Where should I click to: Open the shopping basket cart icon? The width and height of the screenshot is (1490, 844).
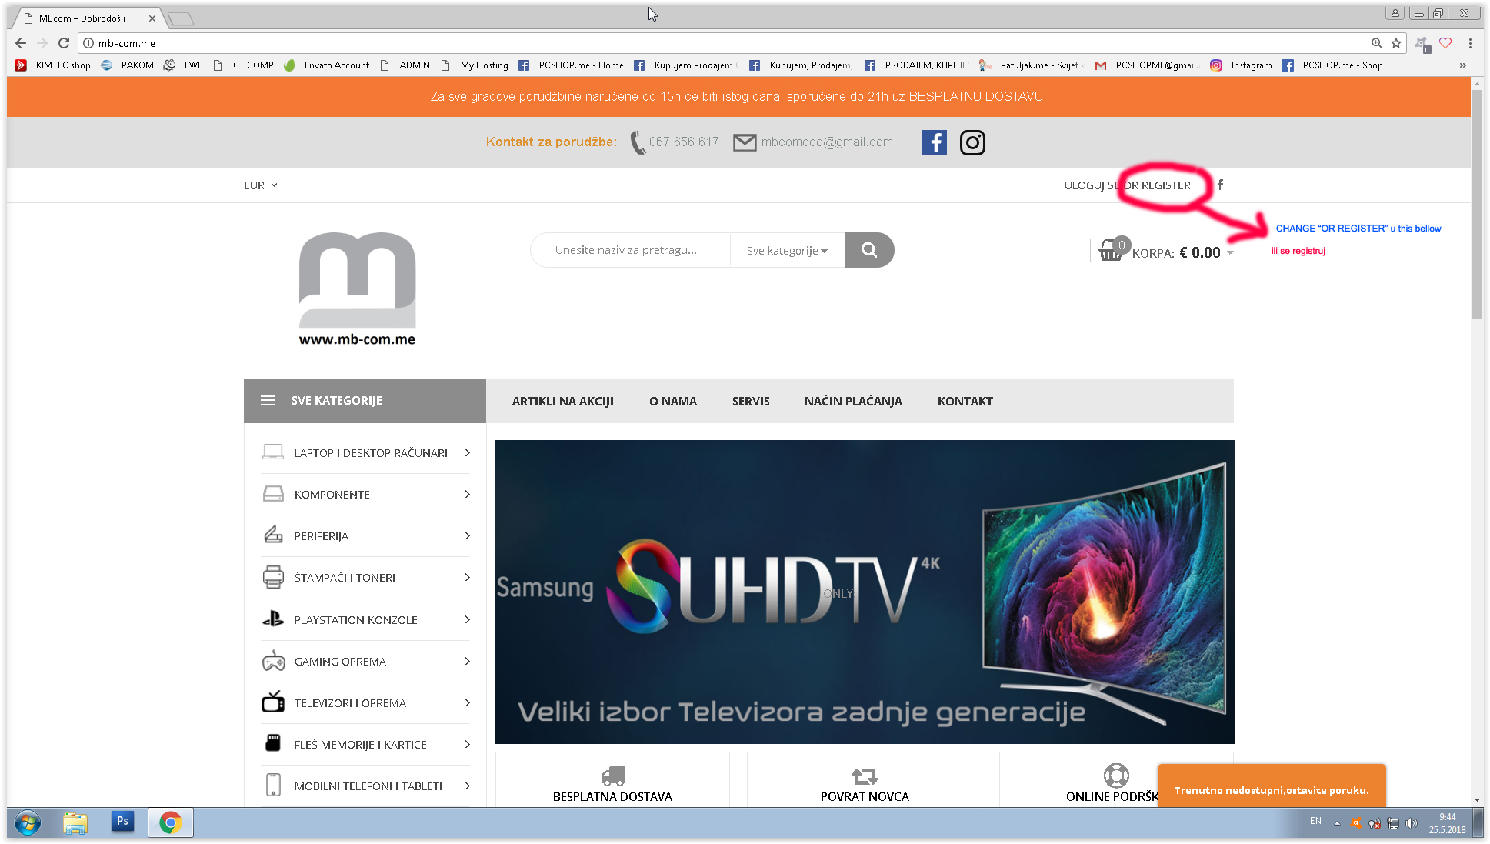(x=1110, y=250)
